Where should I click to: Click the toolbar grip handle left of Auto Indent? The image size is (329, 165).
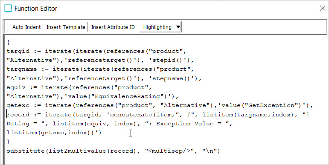[x=8, y=27]
